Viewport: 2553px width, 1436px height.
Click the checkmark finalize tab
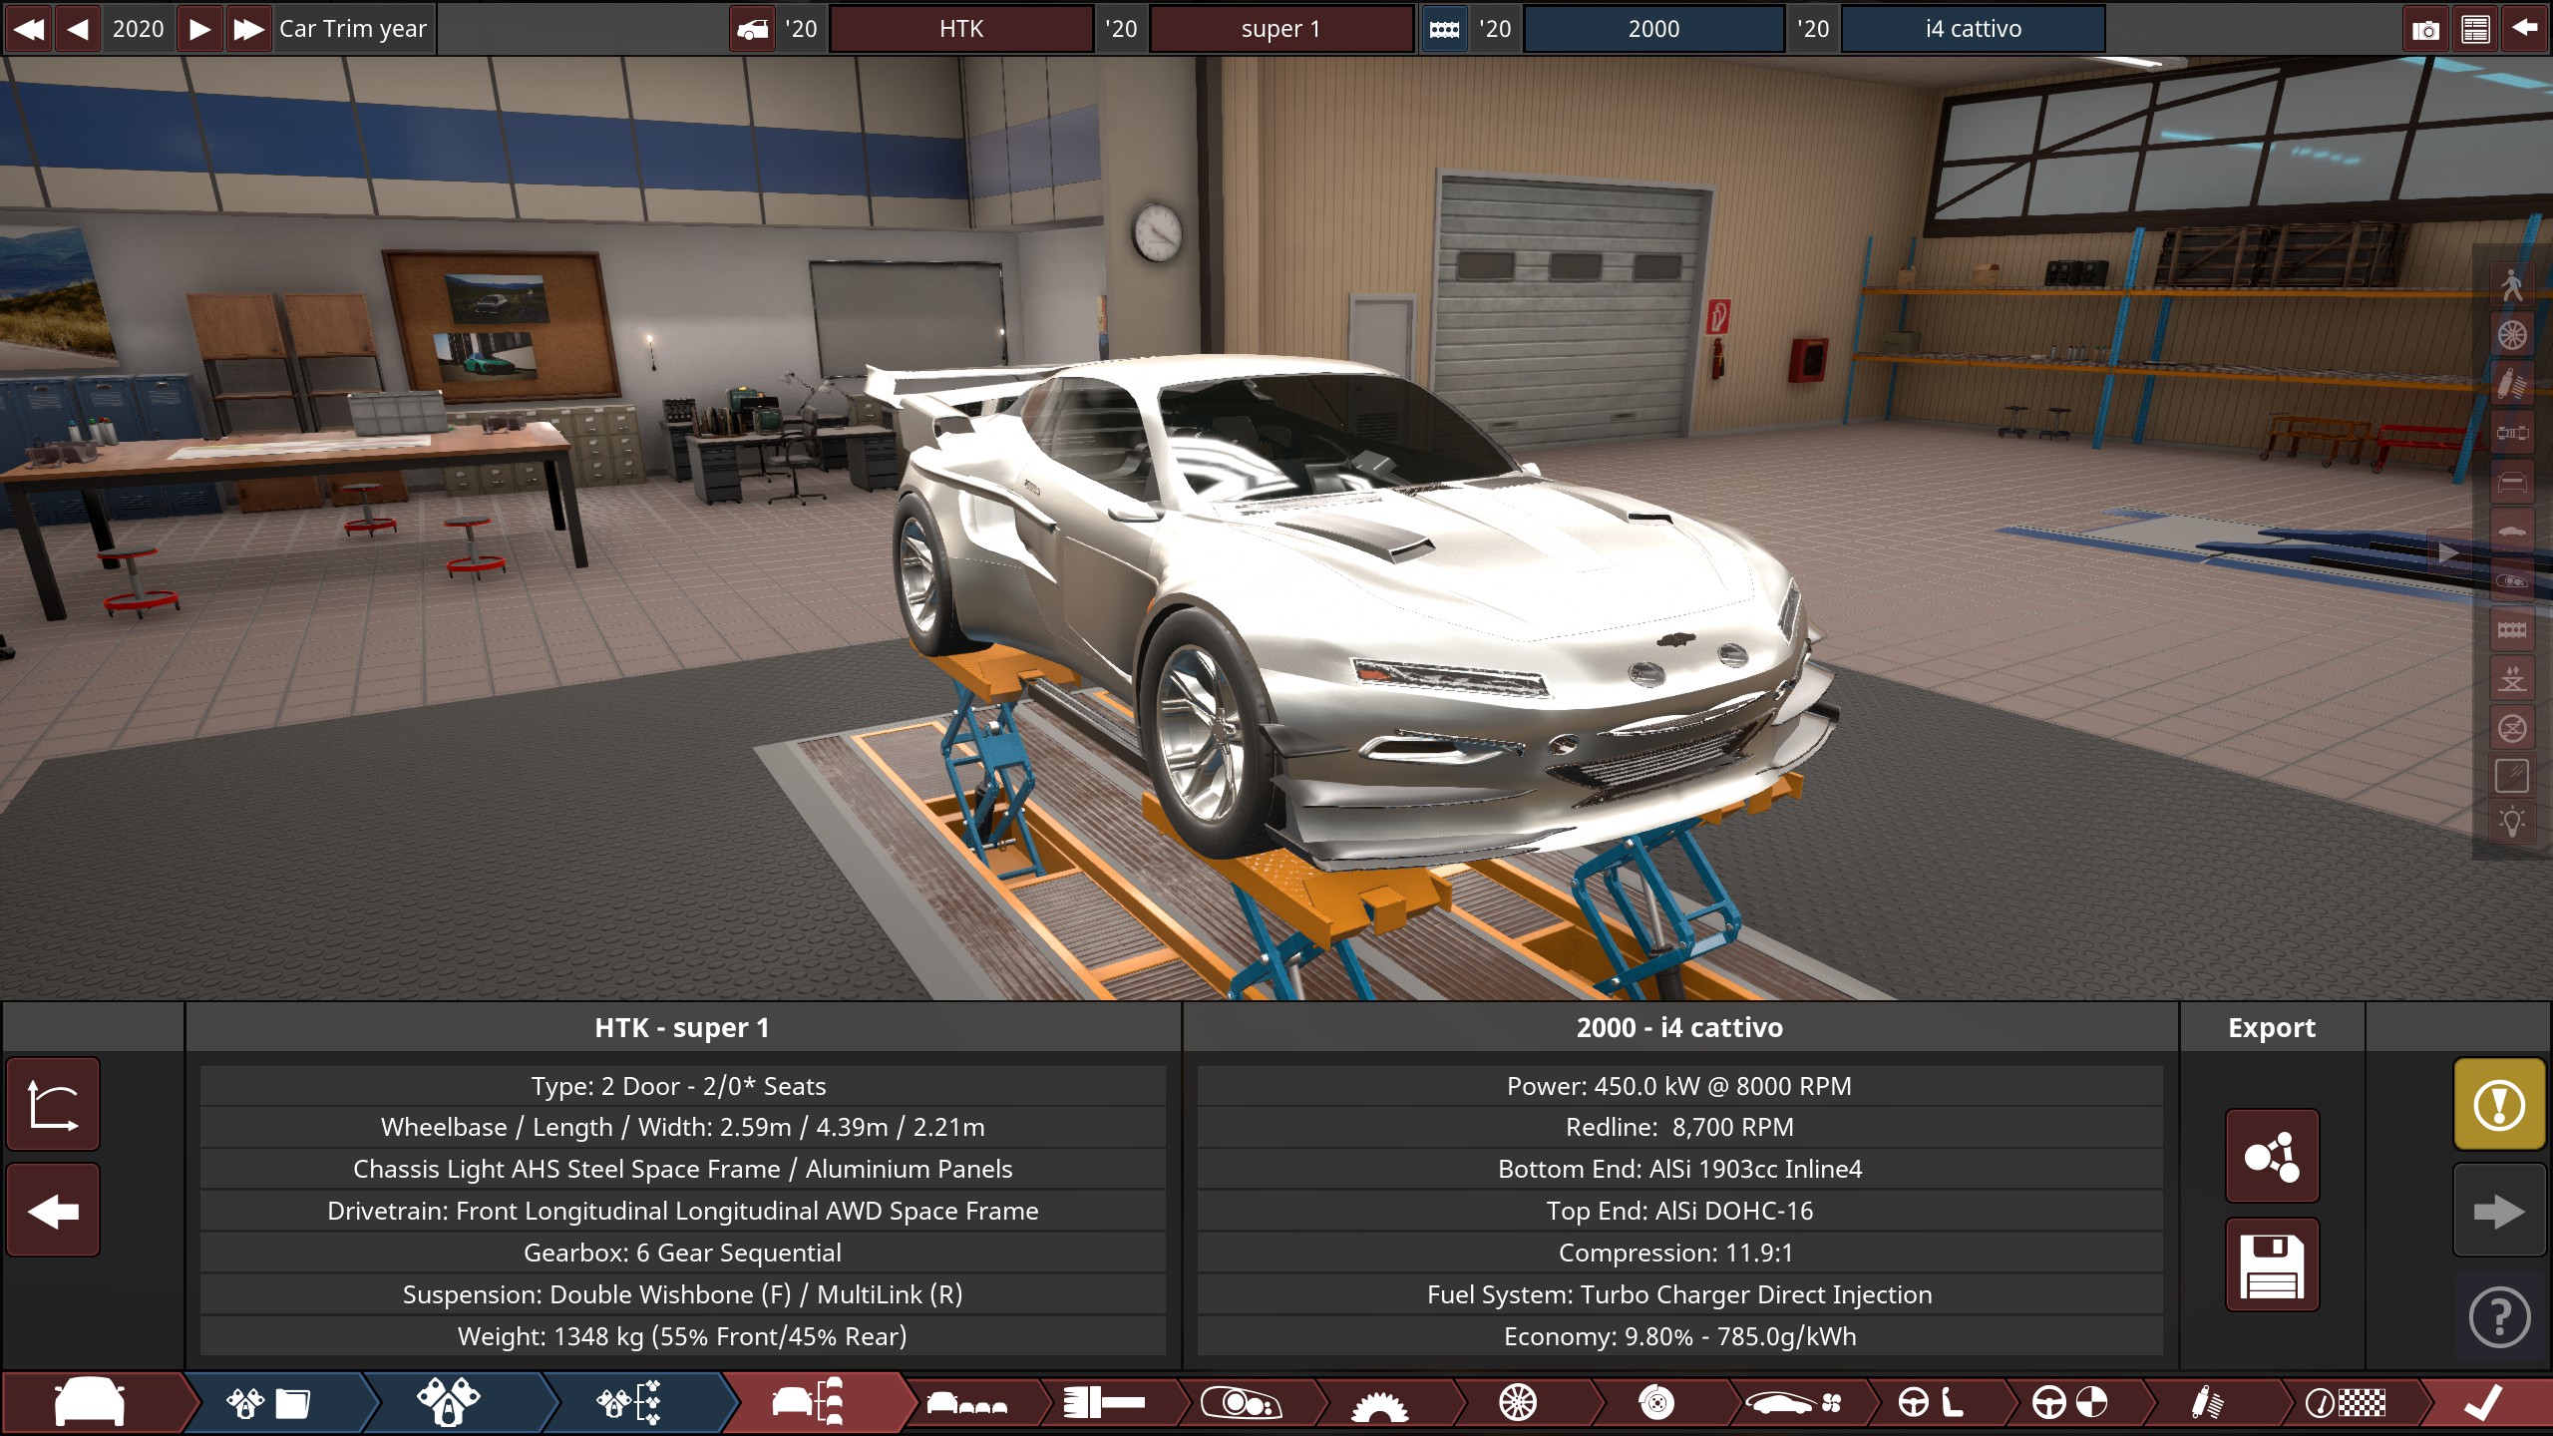[2483, 1403]
